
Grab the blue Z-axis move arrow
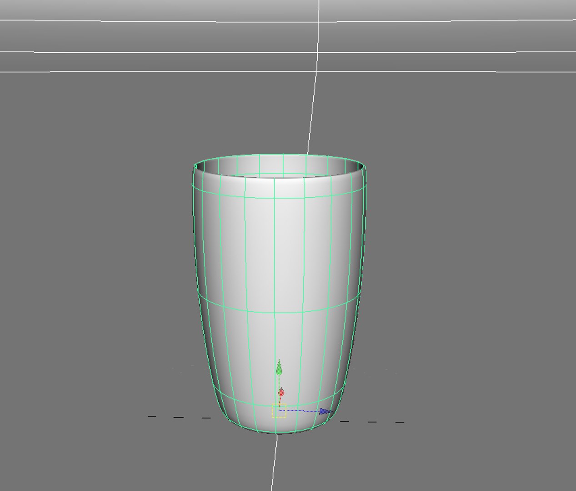click(326, 411)
